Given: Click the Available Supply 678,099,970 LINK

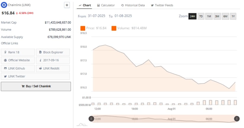Looking at the screenshot, I should pyautogui.click(x=59, y=37).
